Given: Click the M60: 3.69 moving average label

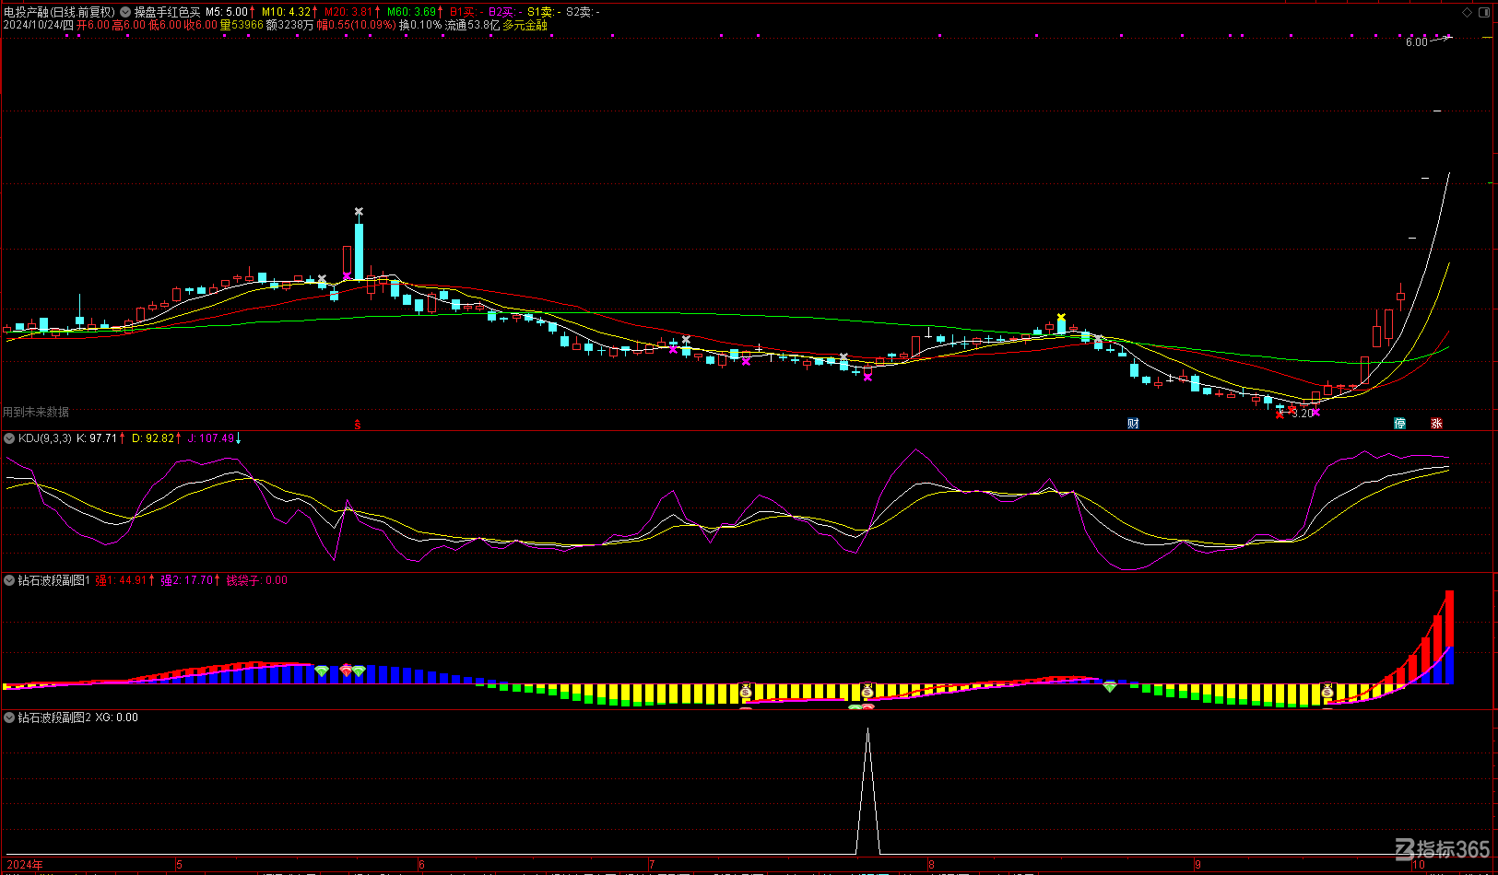Looking at the screenshot, I should pyautogui.click(x=412, y=12).
